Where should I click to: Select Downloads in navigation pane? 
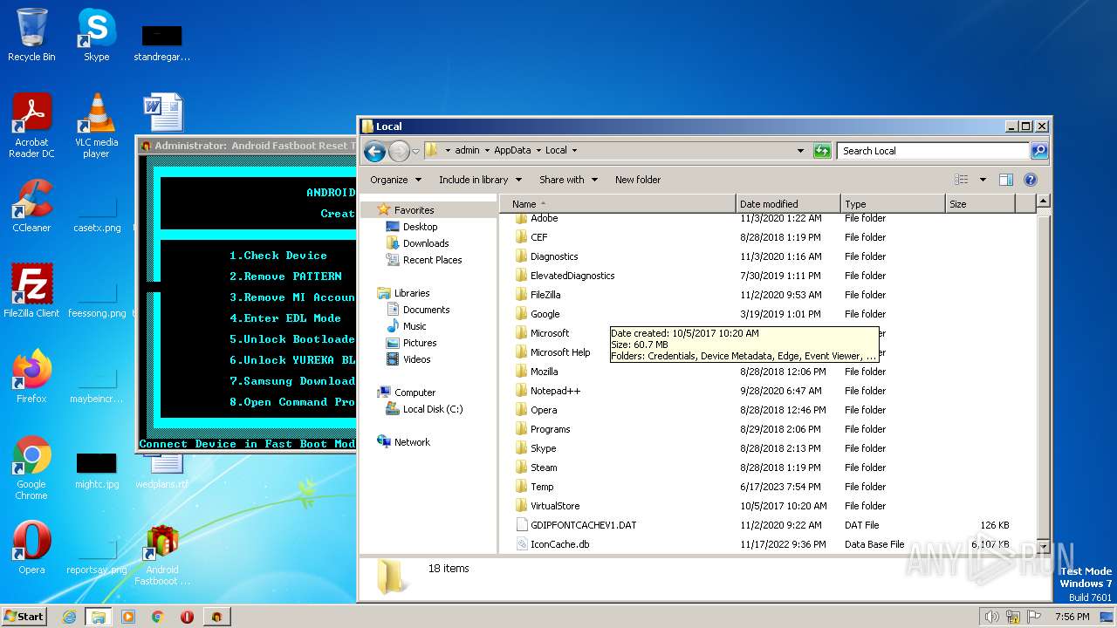425,243
